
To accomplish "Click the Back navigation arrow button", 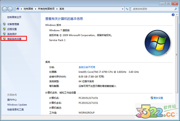I will 5,9.
